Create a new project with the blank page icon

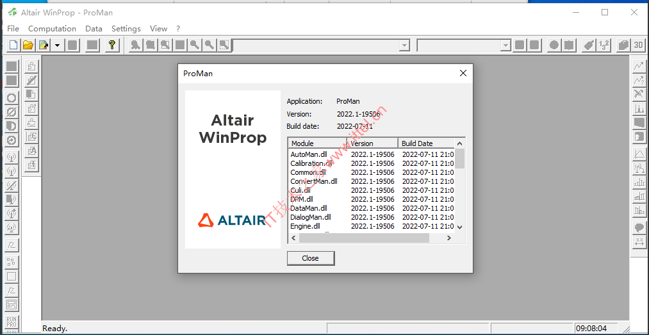13,45
